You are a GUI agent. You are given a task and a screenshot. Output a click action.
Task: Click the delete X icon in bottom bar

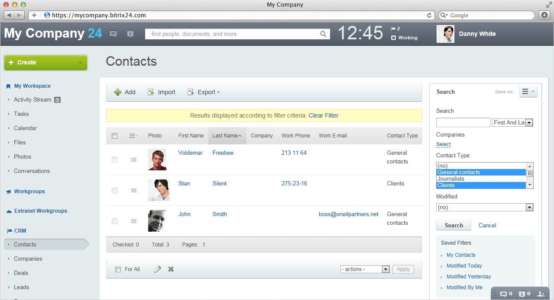click(171, 269)
